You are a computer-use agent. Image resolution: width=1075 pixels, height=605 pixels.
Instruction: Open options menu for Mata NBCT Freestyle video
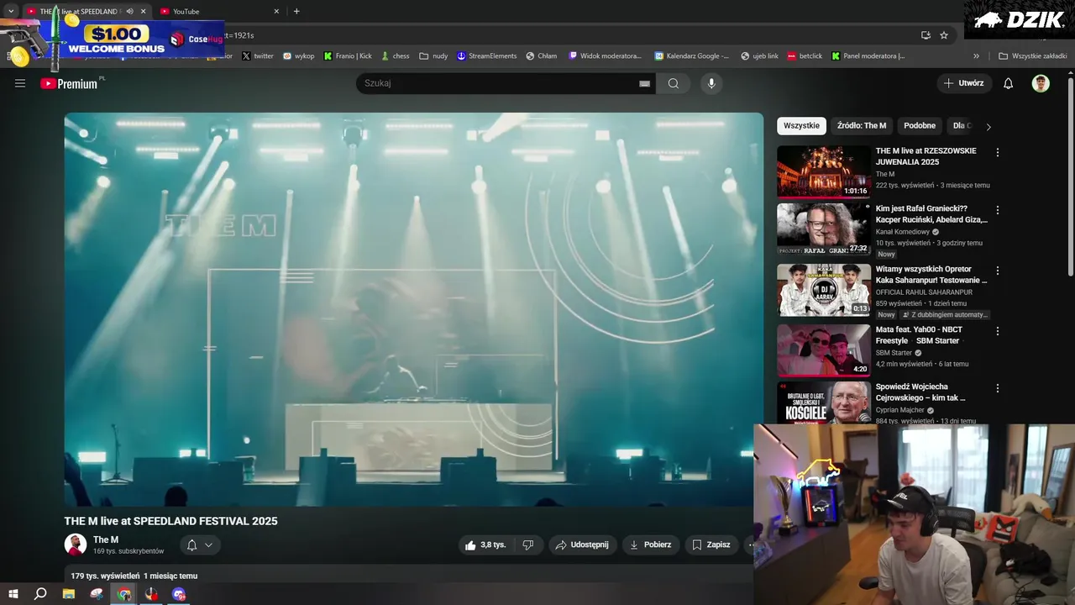(998, 331)
